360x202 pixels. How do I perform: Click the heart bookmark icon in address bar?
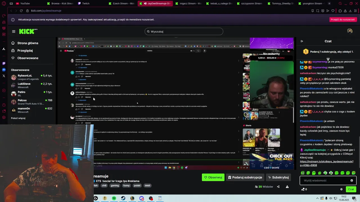point(333,11)
